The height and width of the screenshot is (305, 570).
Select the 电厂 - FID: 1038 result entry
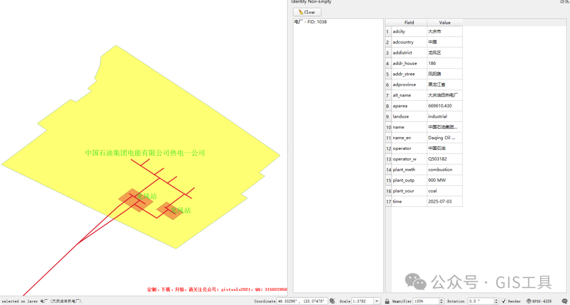310,22
